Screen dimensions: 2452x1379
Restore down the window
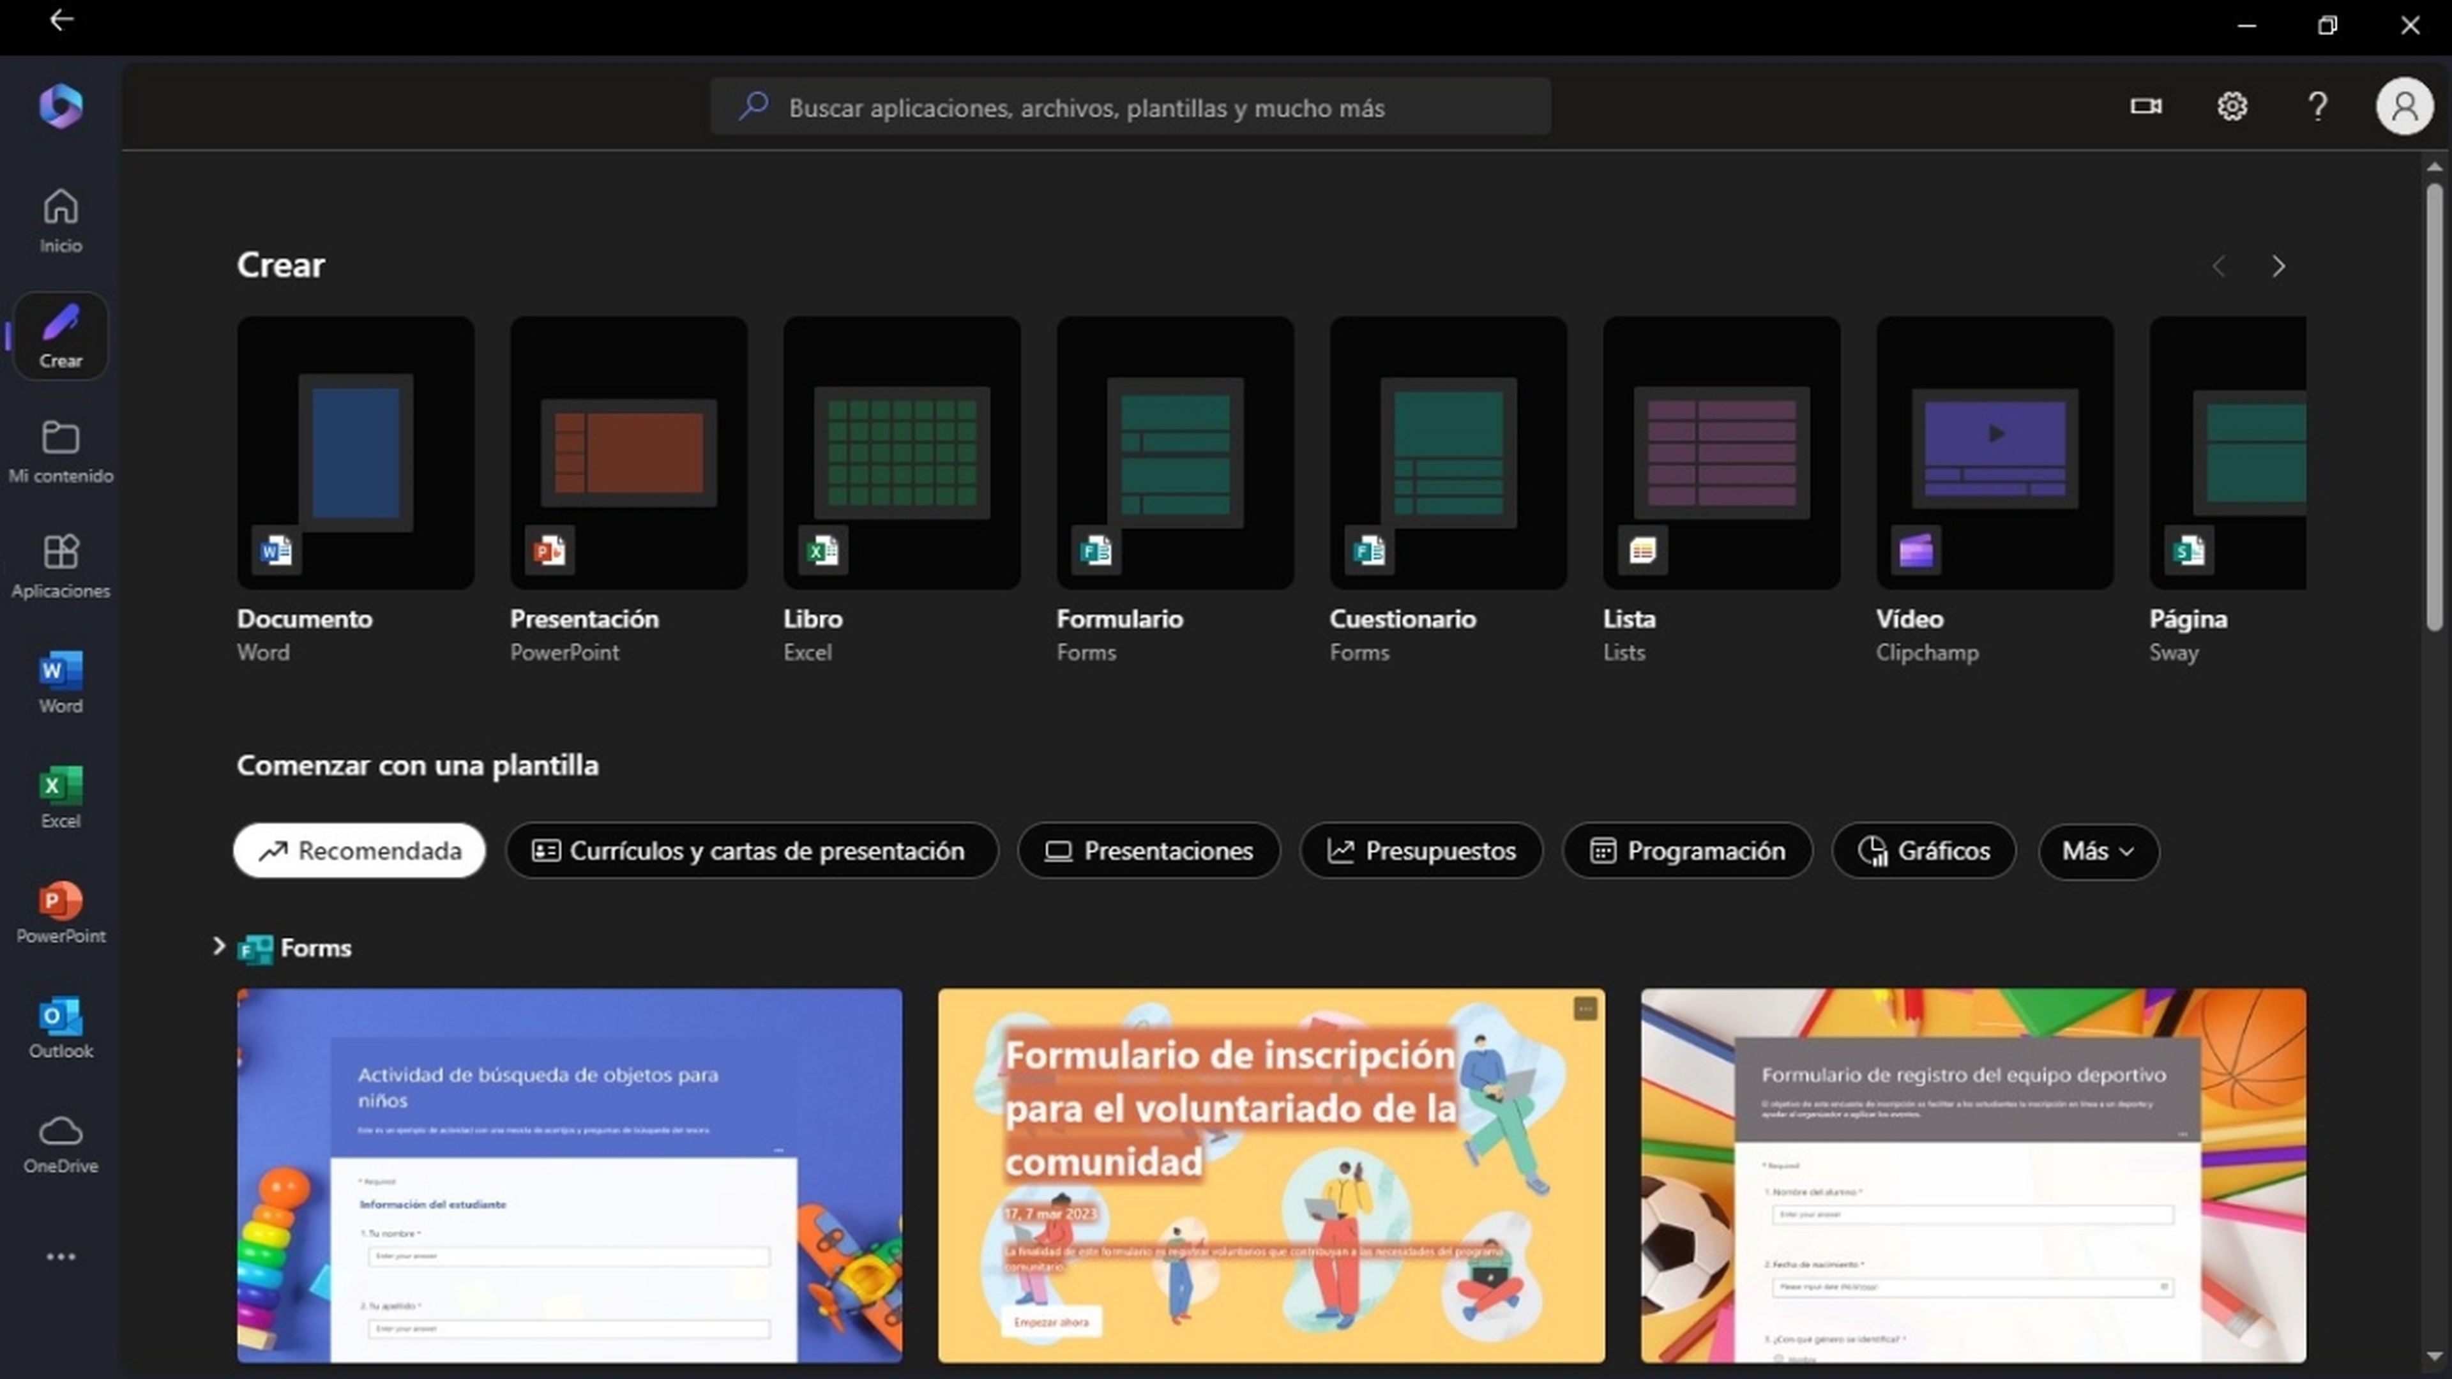2327,25
